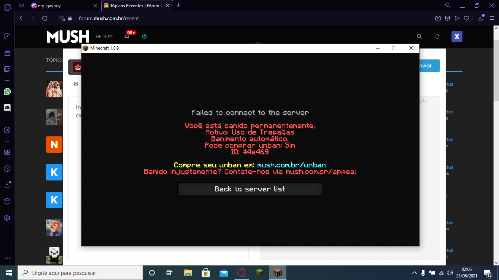Viewport: 499px width, 280px height.
Task: Open browser Settings gear in sidebar
Action: point(7,218)
